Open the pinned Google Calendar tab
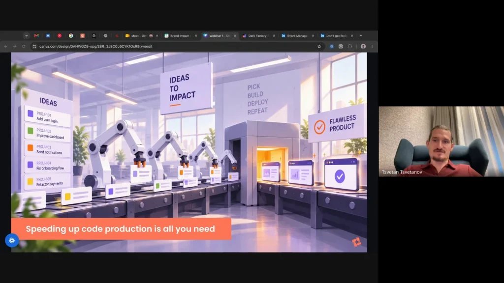This screenshot has height=283, width=504. pos(48,35)
